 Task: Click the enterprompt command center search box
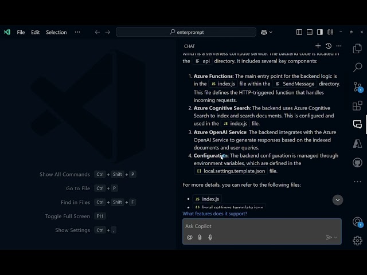point(186,32)
